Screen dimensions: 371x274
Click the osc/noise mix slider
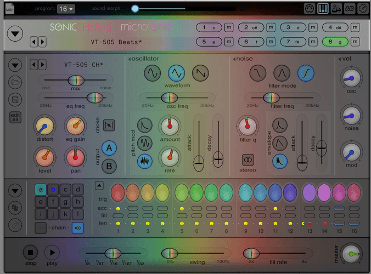76,81
